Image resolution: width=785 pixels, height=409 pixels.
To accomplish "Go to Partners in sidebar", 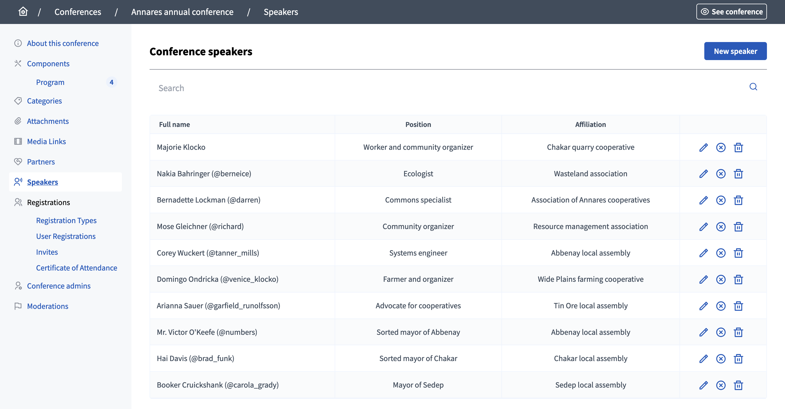I will coord(41,162).
